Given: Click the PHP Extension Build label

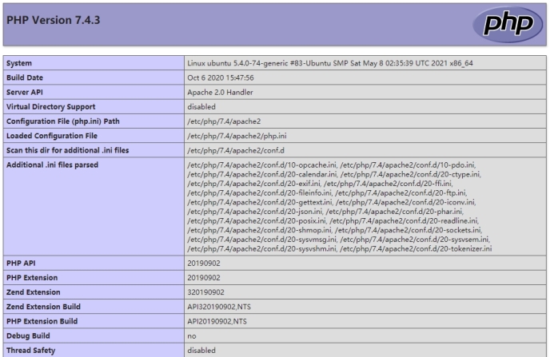Looking at the screenshot, I should tap(42, 321).
